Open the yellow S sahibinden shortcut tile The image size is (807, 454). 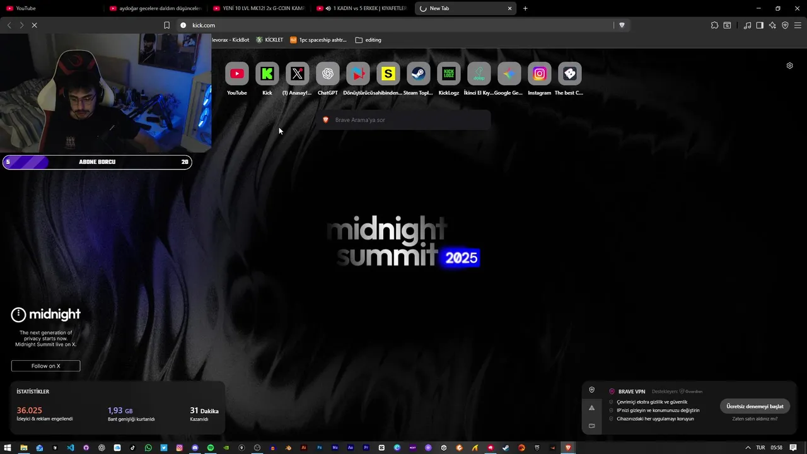tap(388, 74)
